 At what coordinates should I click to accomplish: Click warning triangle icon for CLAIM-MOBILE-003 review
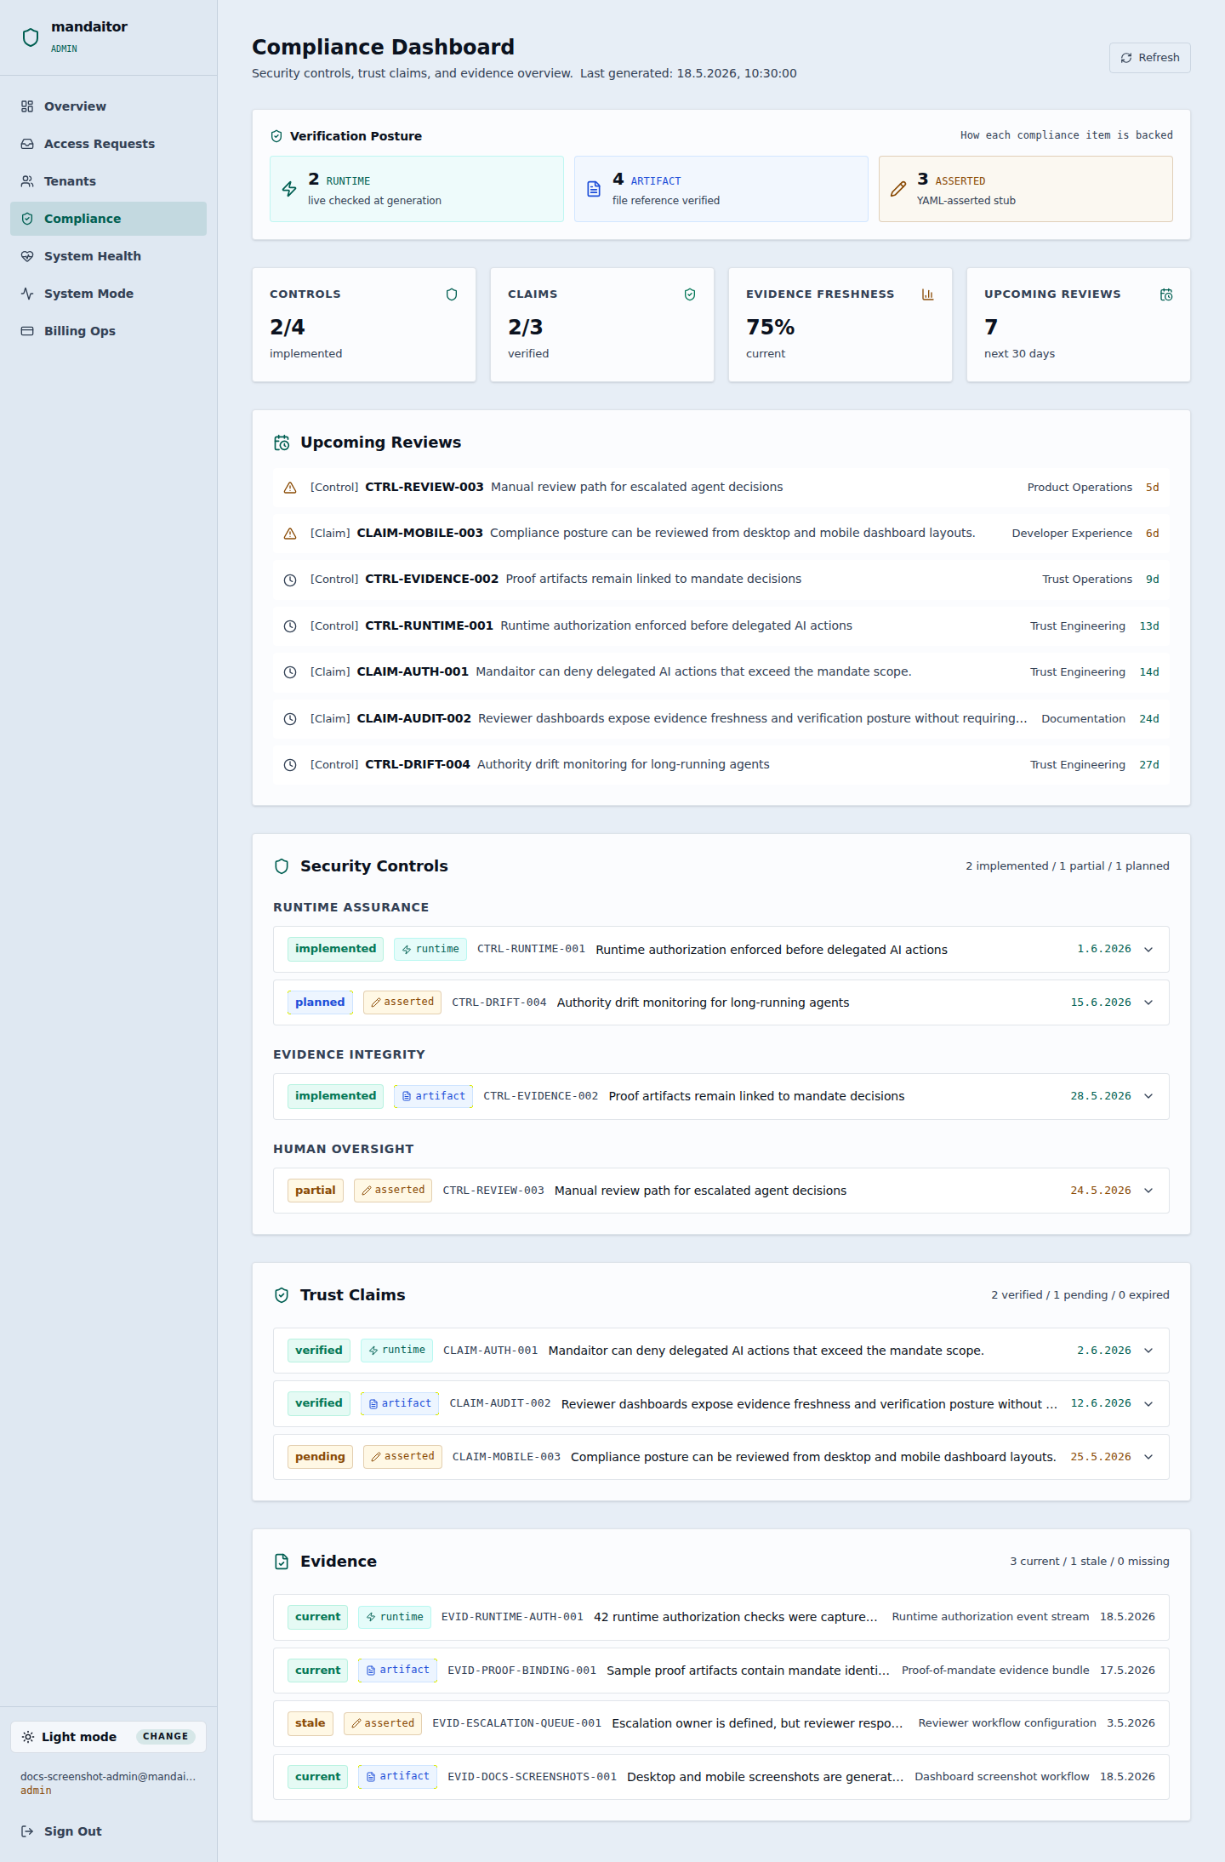(290, 534)
